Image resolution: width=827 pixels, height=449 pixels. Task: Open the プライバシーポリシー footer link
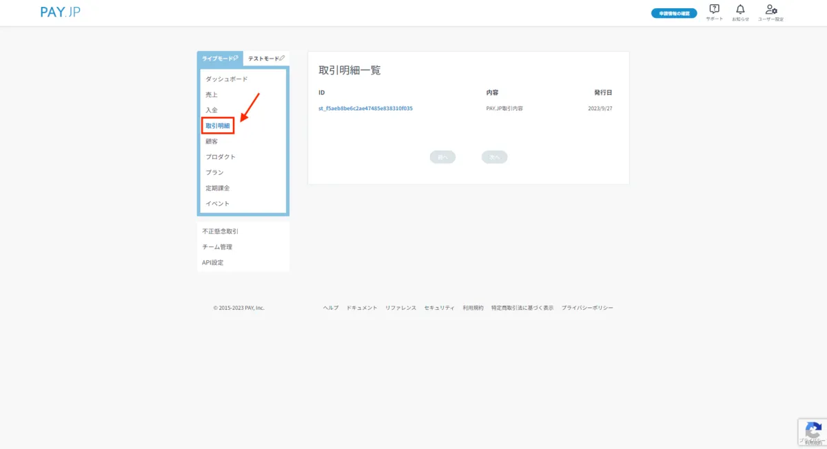[x=587, y=308]
